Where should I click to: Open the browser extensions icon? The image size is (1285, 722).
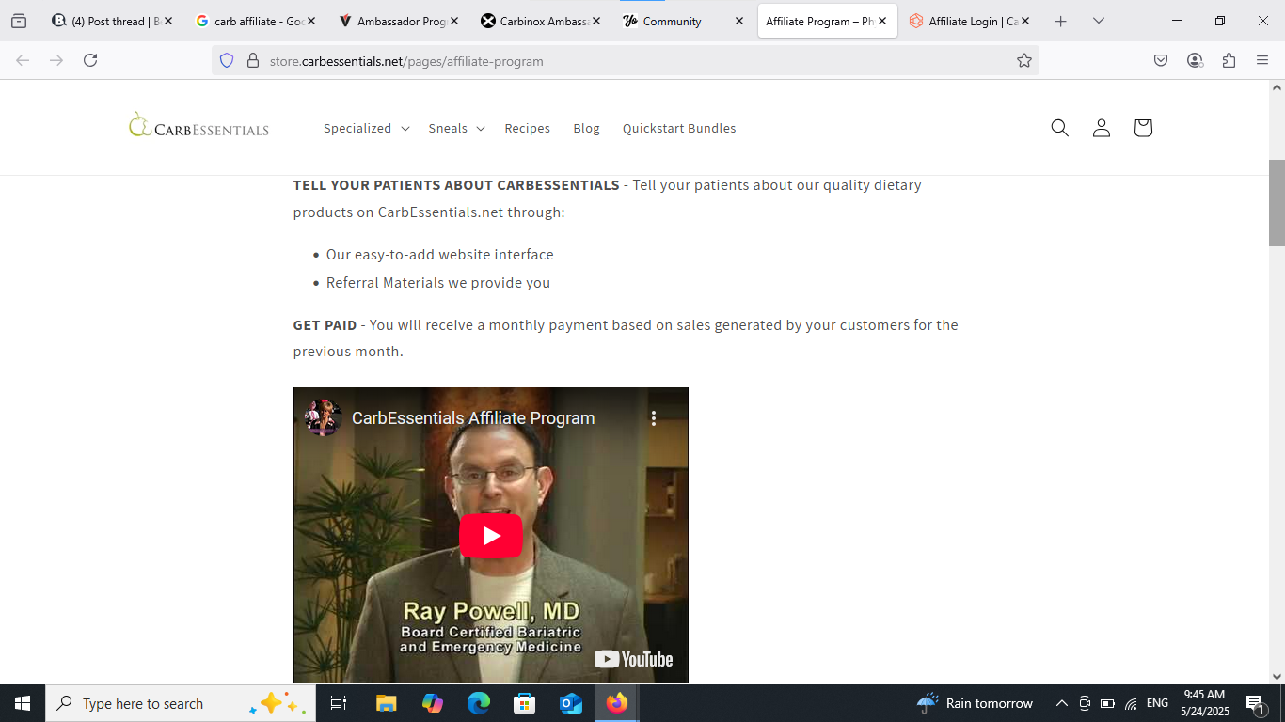click(1229, 60)
